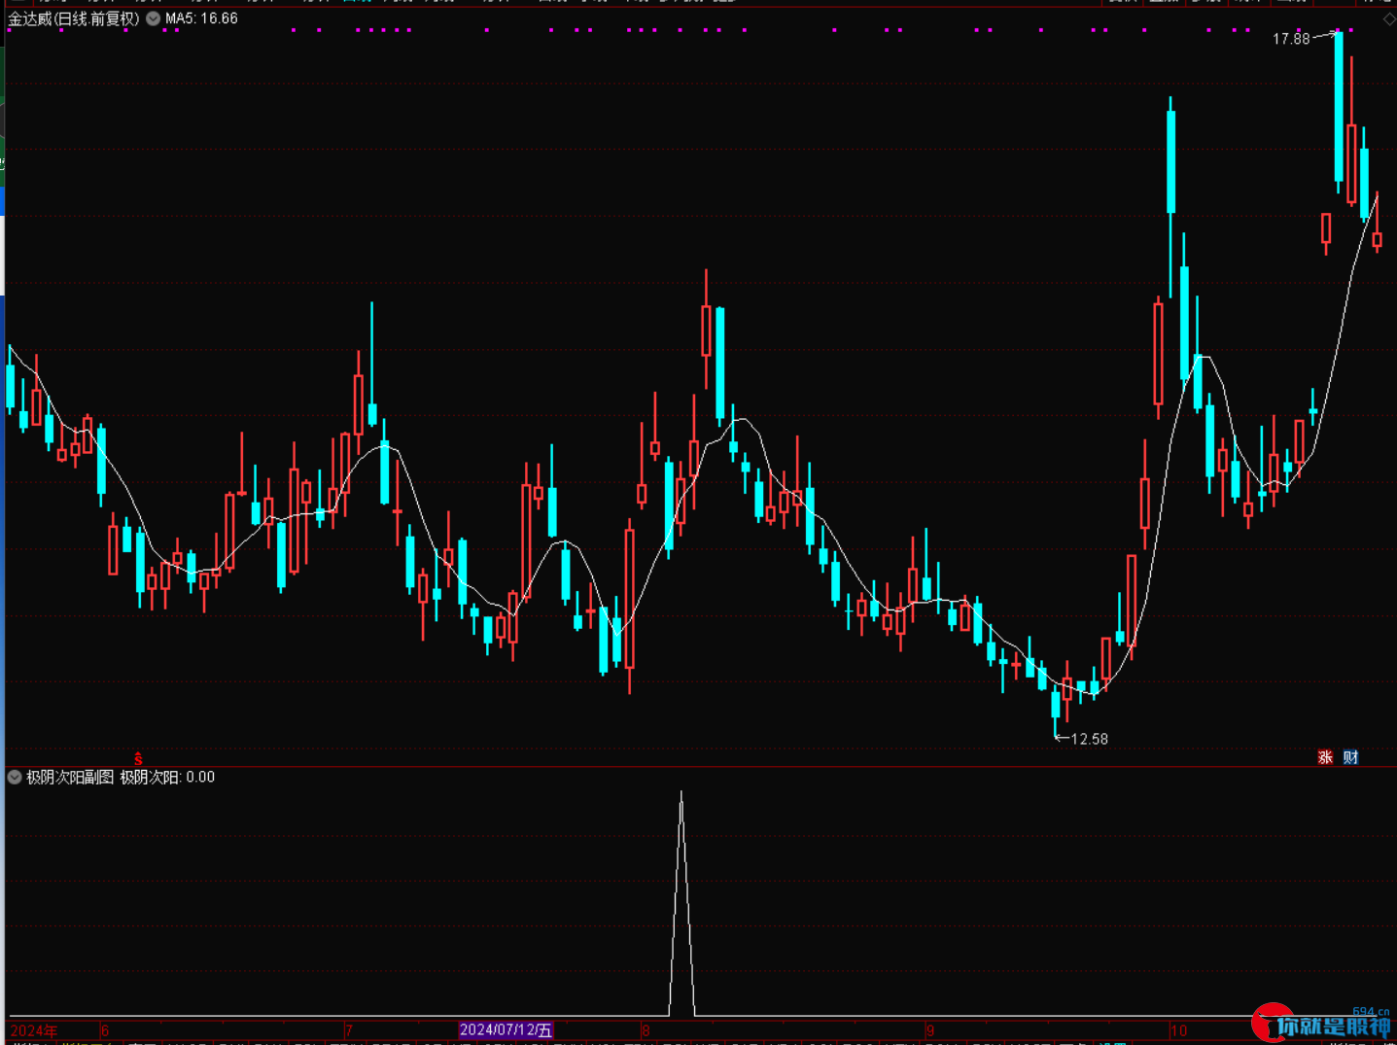Open the red 涨 info icon

pos(1325,757)
